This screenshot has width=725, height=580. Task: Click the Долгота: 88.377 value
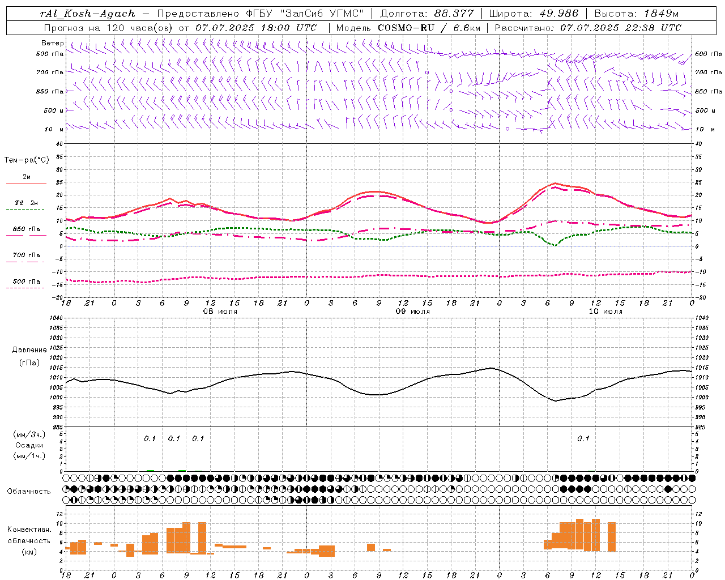click(427, 14)
